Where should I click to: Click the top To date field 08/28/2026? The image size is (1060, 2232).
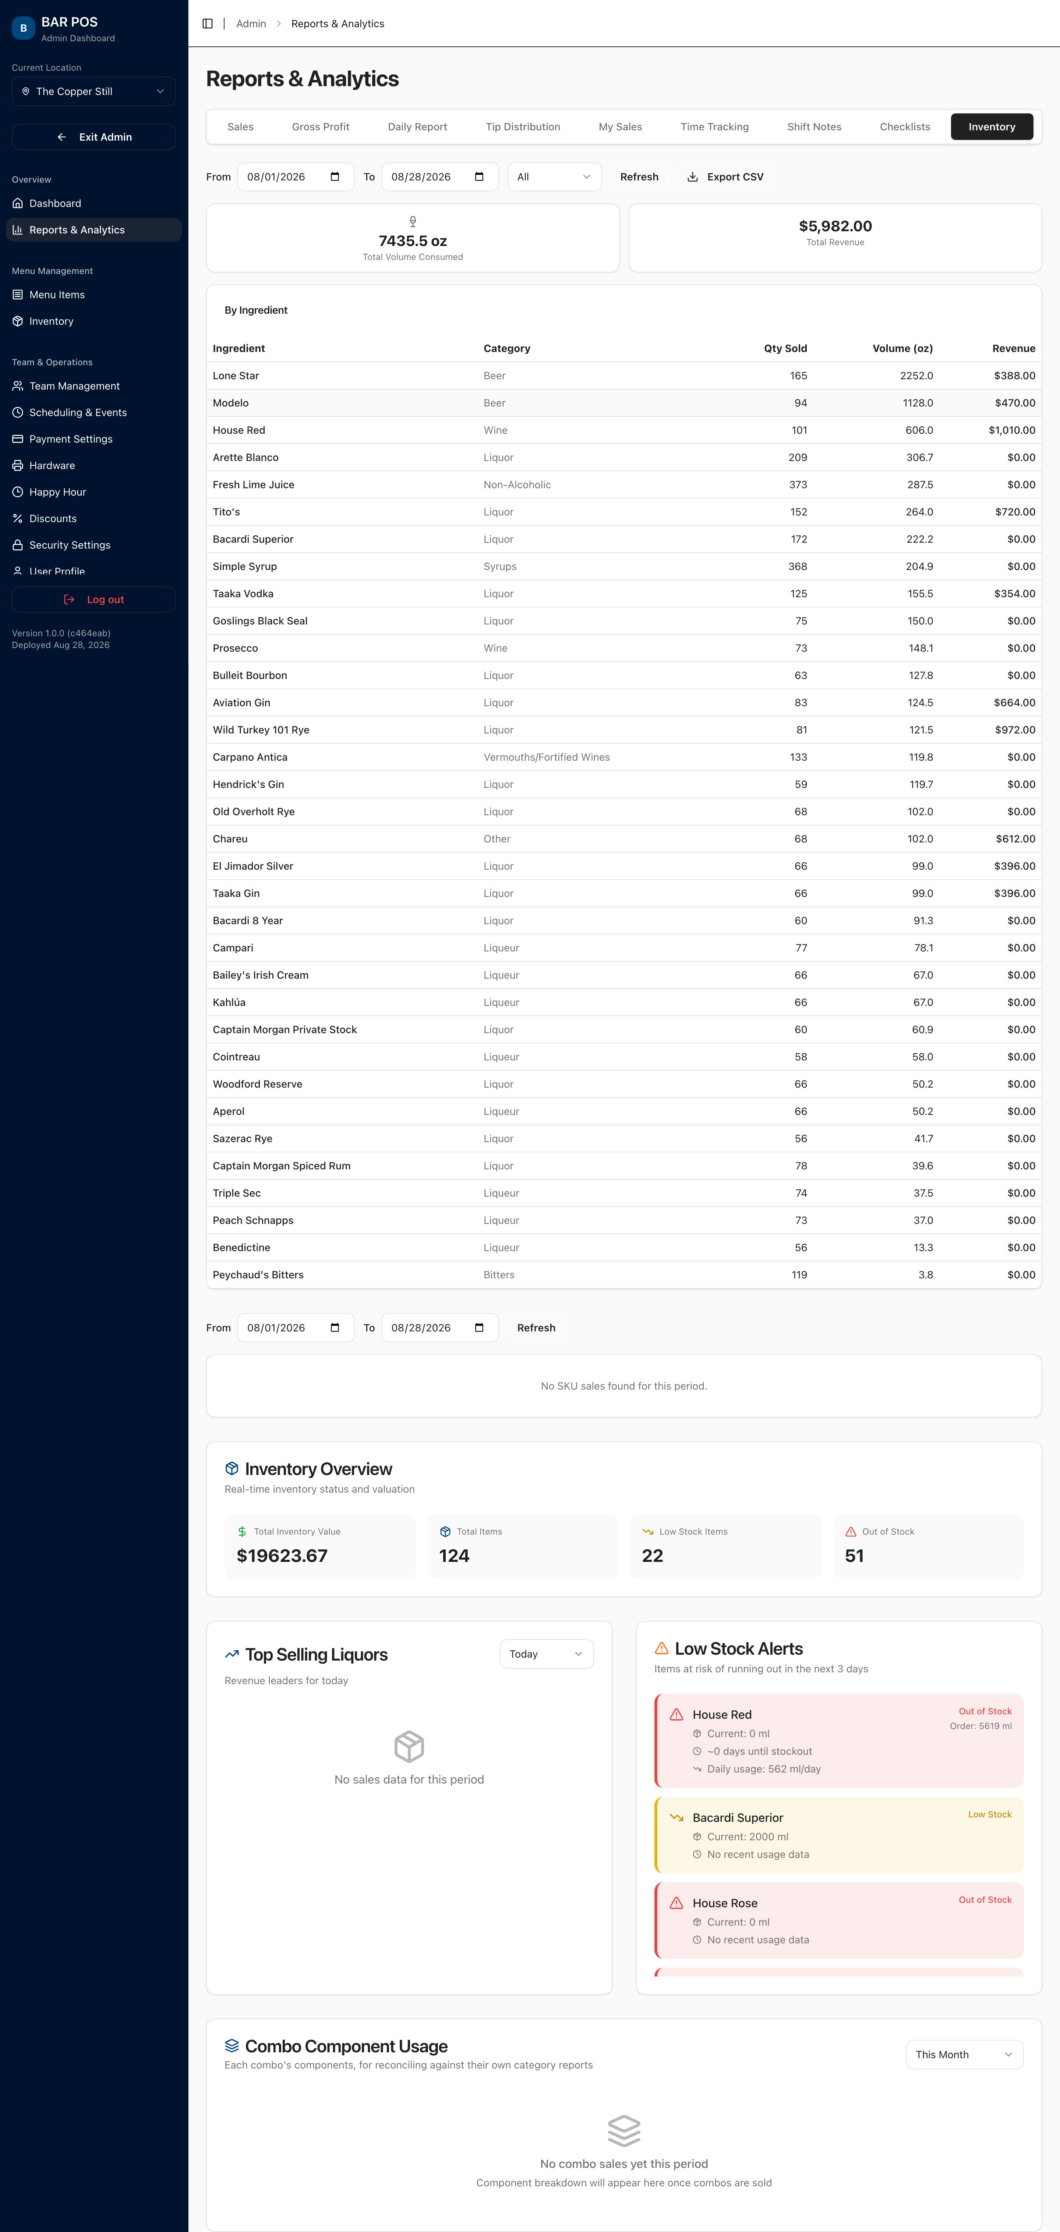click(440, 177)
